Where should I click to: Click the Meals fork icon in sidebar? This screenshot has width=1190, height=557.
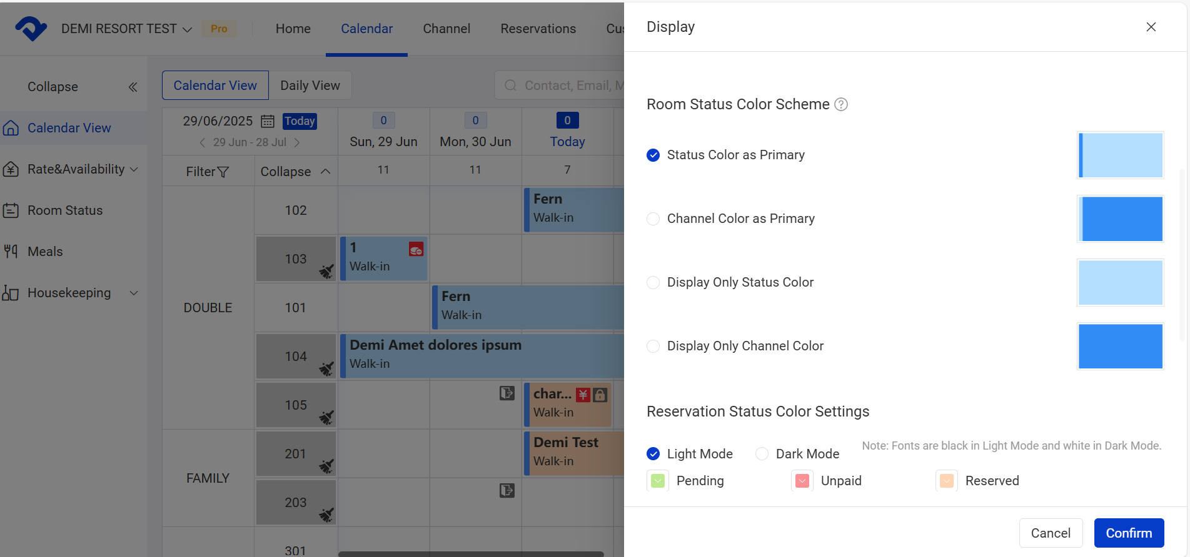pyautogui.click(x=11, y=252)
